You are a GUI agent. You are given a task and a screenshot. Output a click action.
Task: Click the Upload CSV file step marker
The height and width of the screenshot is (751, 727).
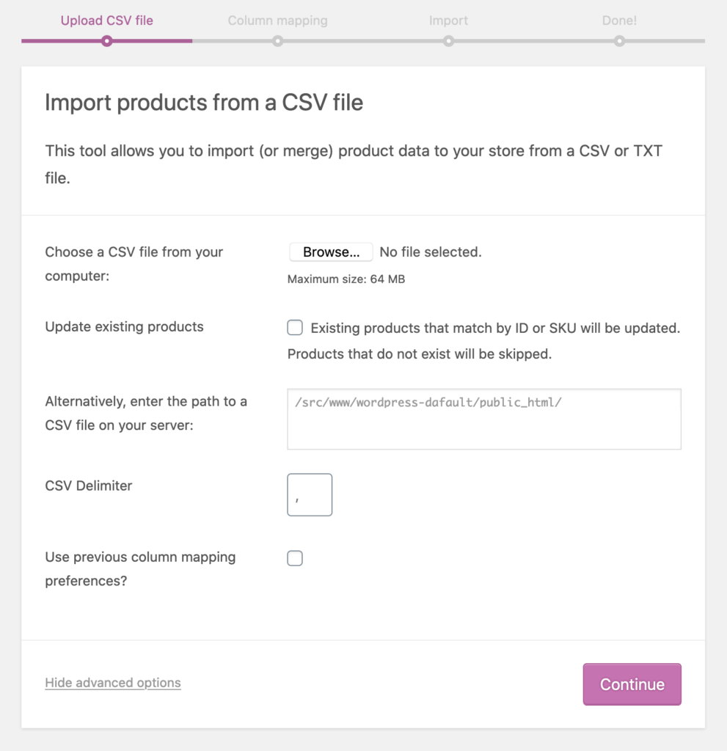tap(106, 42)
